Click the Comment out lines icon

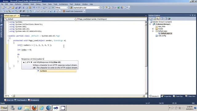(x=28, y=11)
